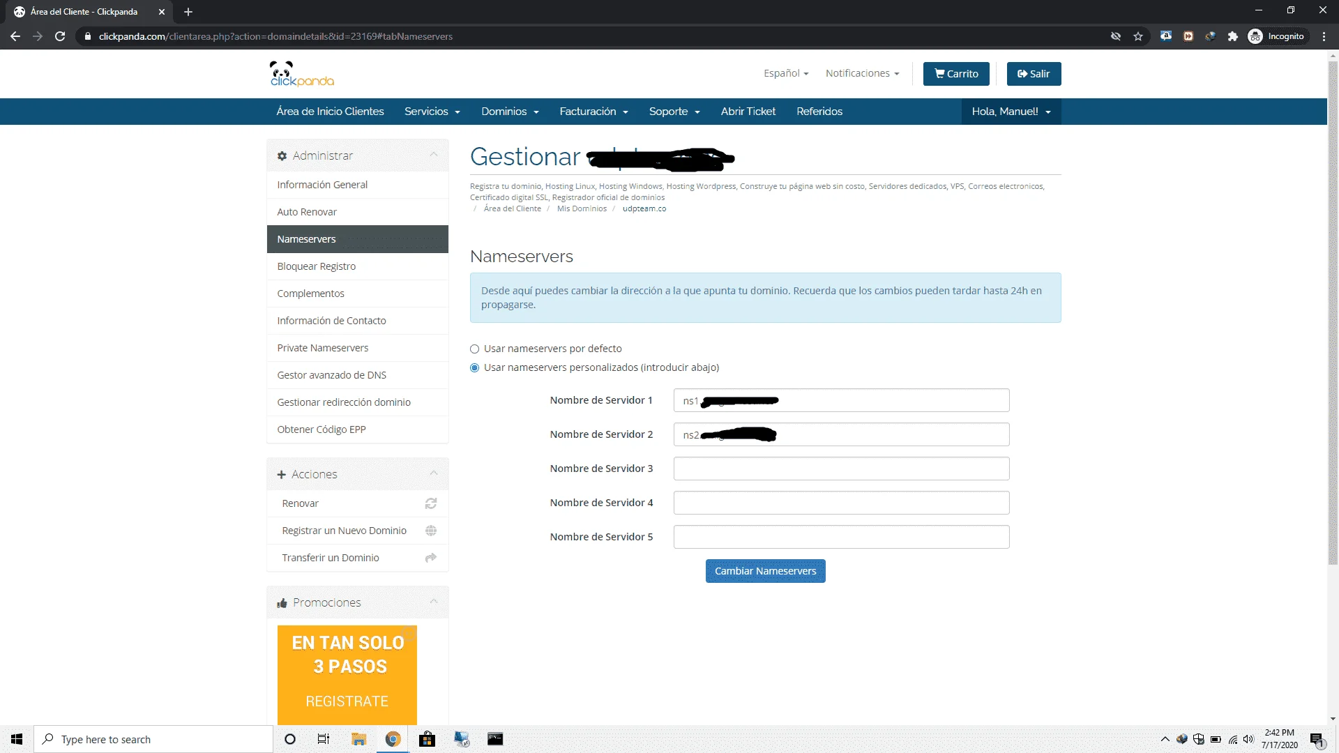The width and height of the screenshot is (1339, 753).
Task: Click the Clickpanda logo
Action: pyautogui.click(x=302, y=74)
